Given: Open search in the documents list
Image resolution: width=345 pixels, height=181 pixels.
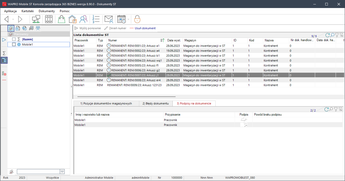Looking at the screenshot, I should 332,35.
